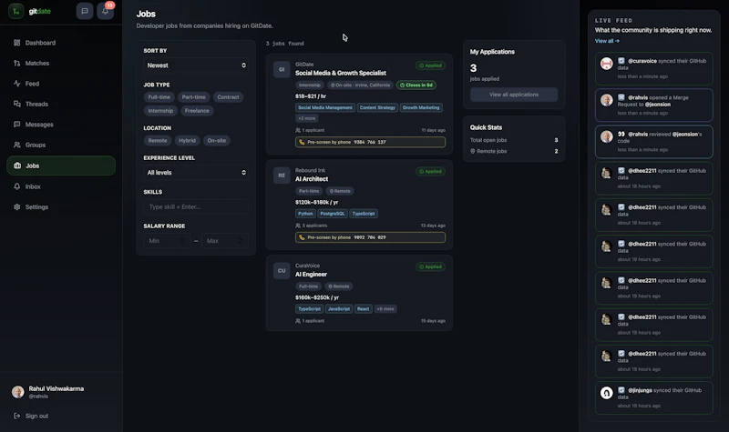Open AI Engineer job title
Image resolution: width=729 pixels, height=432 pixels.
tap(311, 275)
